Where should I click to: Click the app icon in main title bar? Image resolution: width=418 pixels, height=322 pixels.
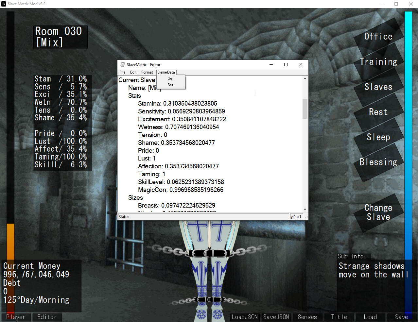4,4
